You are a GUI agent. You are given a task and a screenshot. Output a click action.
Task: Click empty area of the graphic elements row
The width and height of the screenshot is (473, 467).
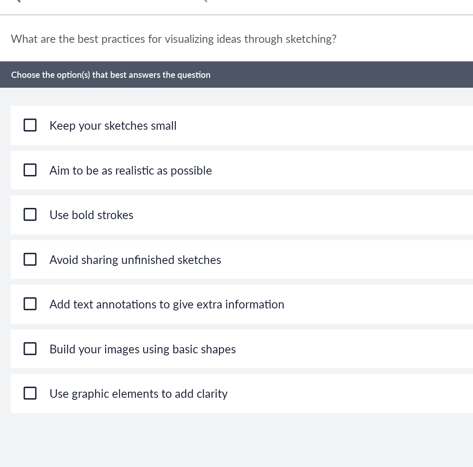pos(350,394)
